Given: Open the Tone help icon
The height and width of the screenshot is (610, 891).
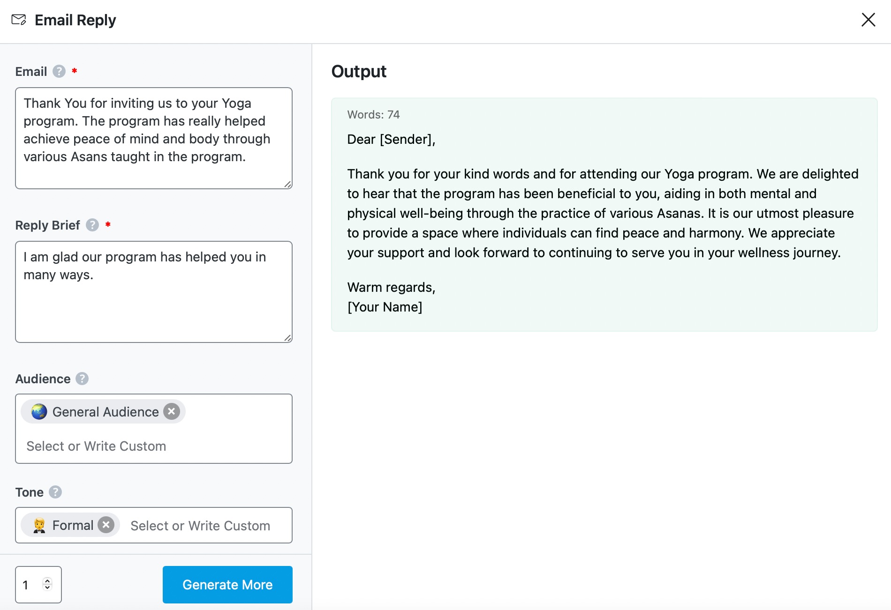Looking at the screenshot, I should (x=55, y=492).
